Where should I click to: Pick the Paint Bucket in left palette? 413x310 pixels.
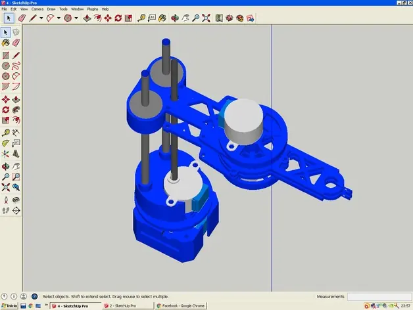tap(5, 43)
